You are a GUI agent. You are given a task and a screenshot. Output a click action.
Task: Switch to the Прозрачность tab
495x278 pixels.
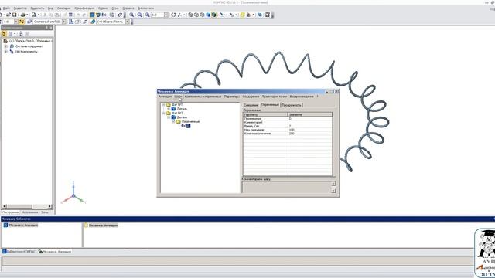point(292,105)
